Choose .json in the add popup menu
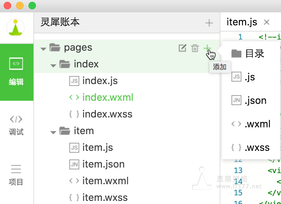The width and height of the screenshot is (281, 204). (x=249, y=100)
